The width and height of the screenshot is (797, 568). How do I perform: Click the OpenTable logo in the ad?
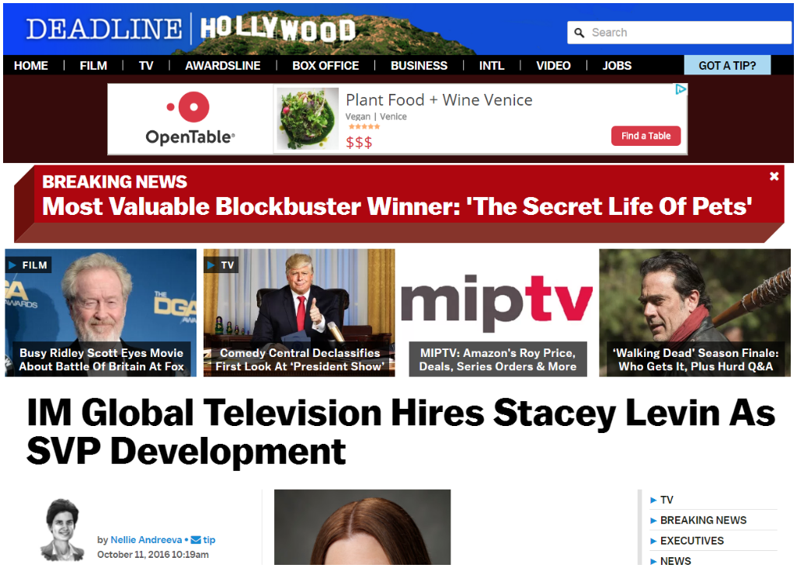190,119
